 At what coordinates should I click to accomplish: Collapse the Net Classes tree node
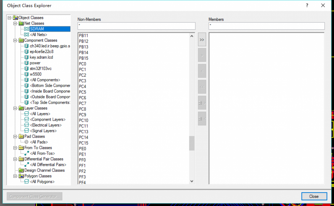click(15, 23)
